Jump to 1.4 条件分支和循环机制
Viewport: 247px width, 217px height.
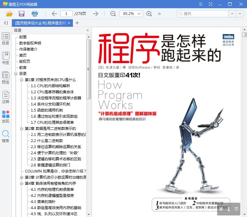[50, 104]
